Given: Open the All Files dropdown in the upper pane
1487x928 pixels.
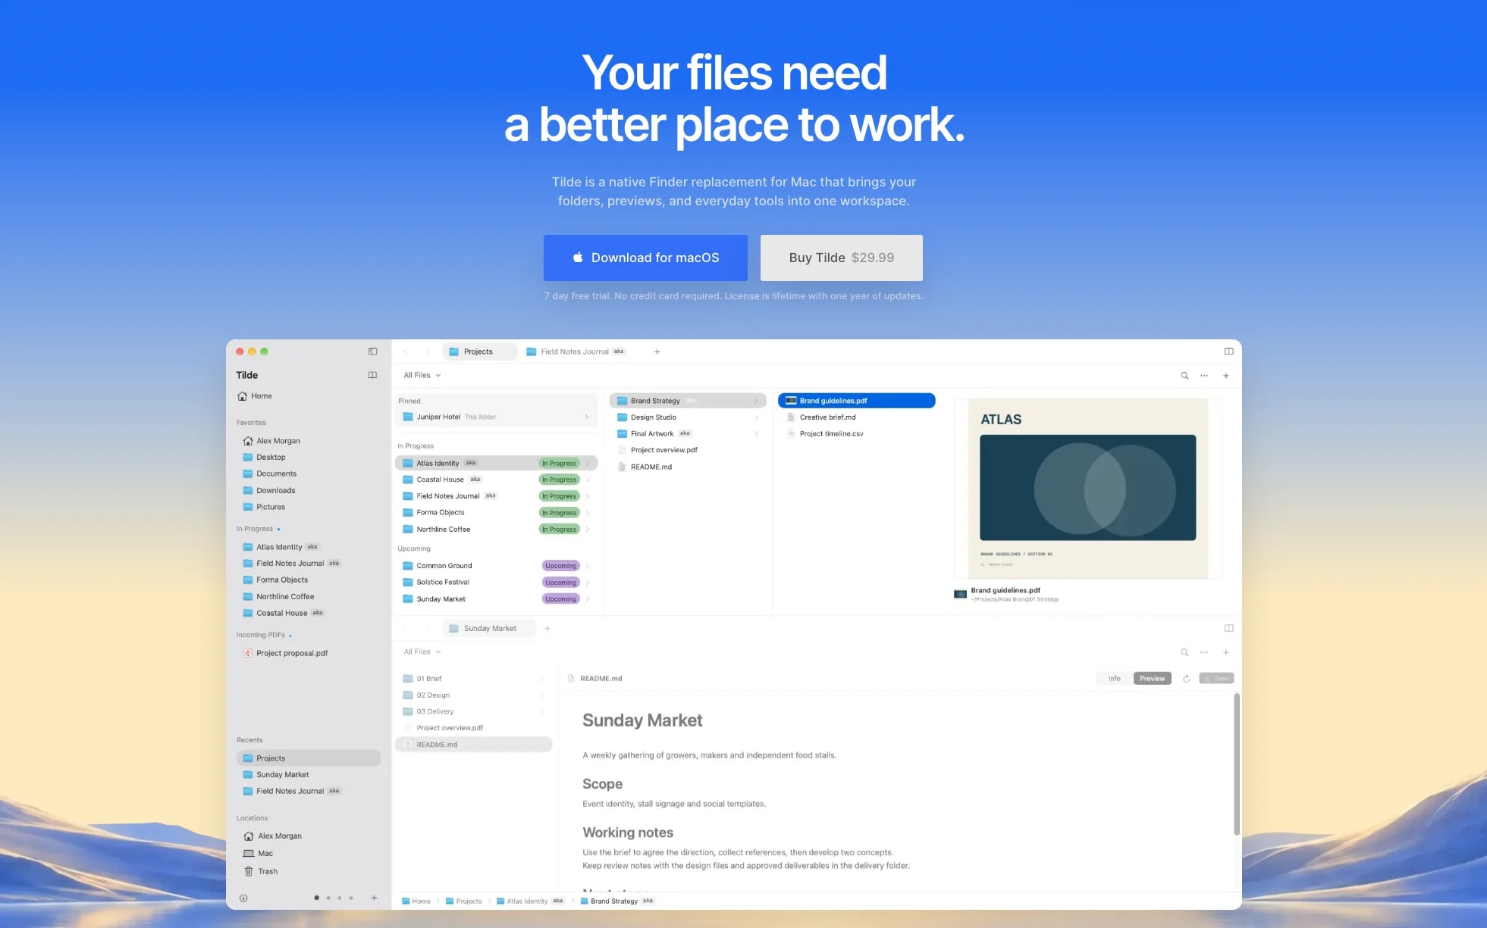Looking at the screenshot, I should (422, 375).
